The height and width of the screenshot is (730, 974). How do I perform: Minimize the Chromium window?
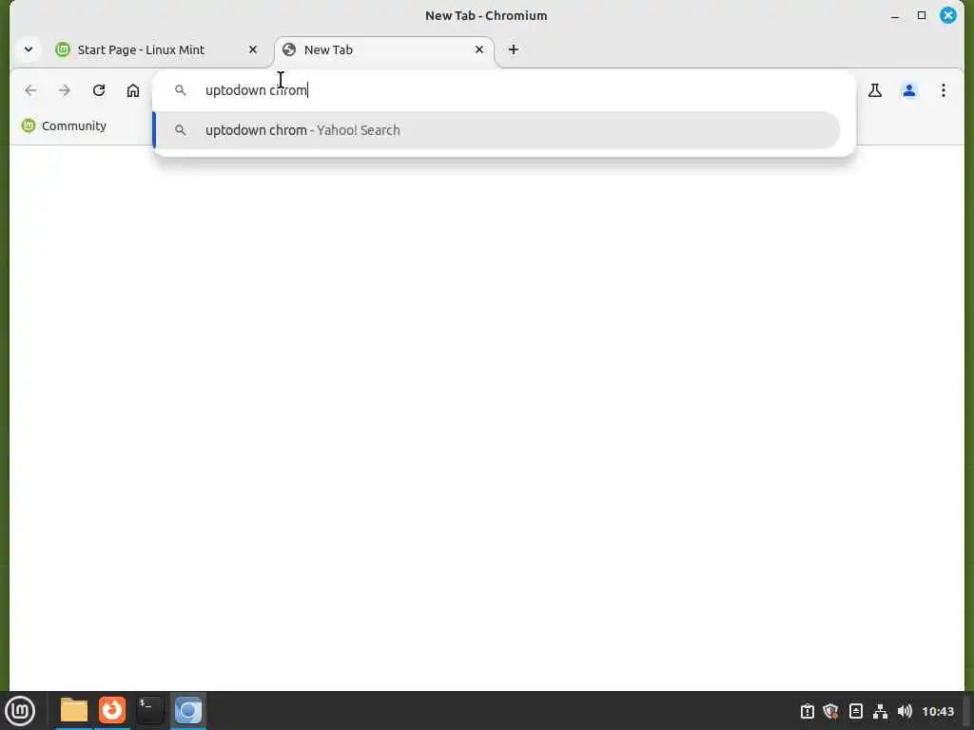894,16
